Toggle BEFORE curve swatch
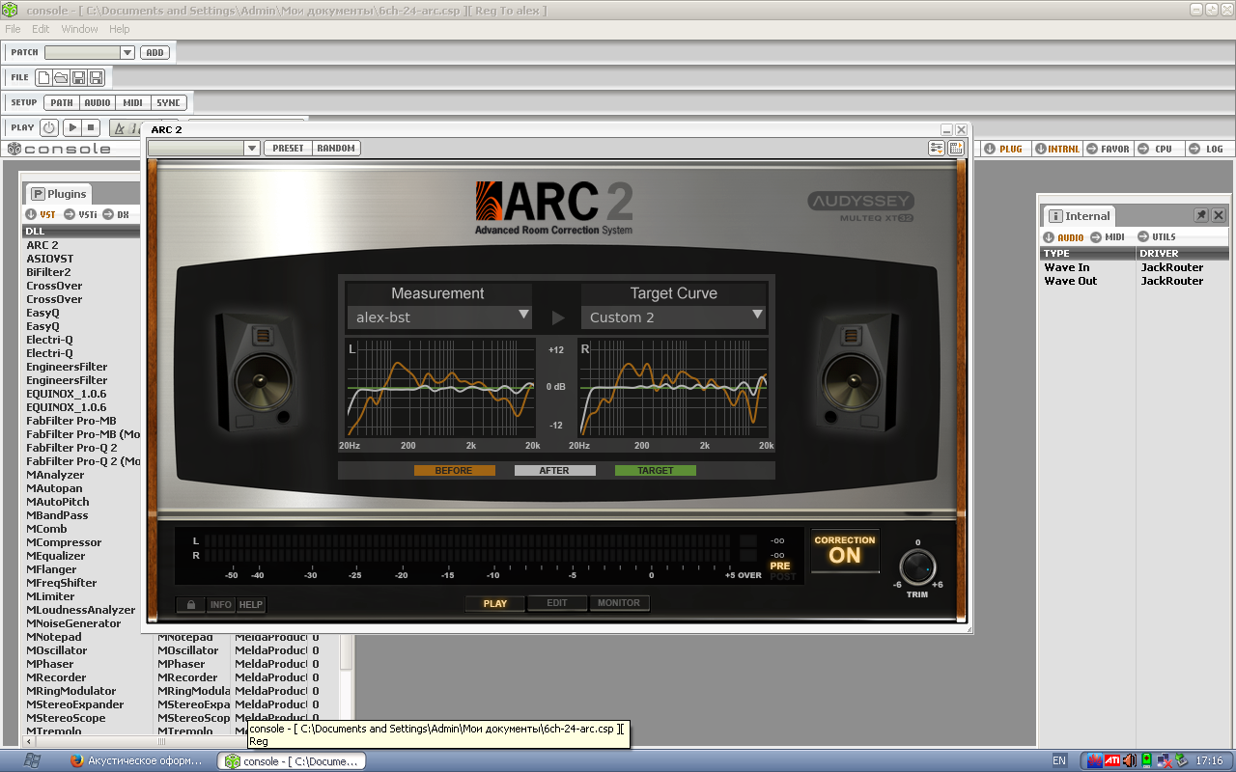Viewport: 1236px width, 772px height. tap(454, 470)
